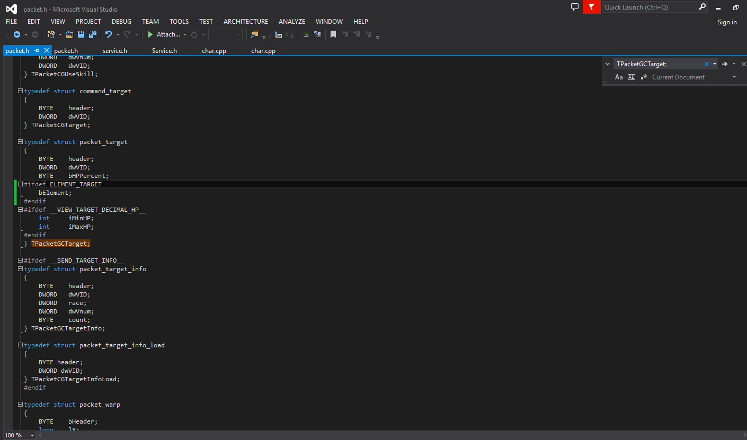
Task: Collapse the packet_target_info_load struct outline
Action: (x=20, y=345)
